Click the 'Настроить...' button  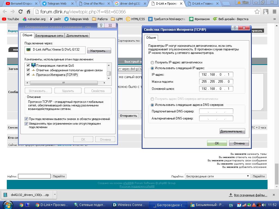[x=99, y=51]
